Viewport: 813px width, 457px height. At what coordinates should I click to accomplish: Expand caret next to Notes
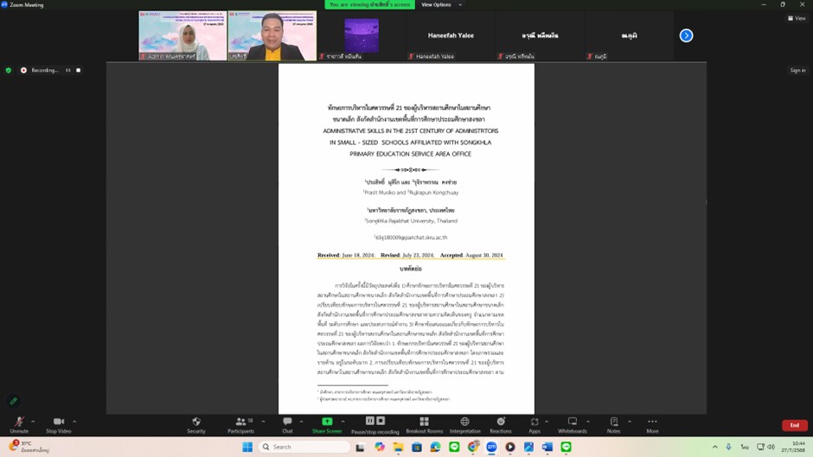pos(630,422)
